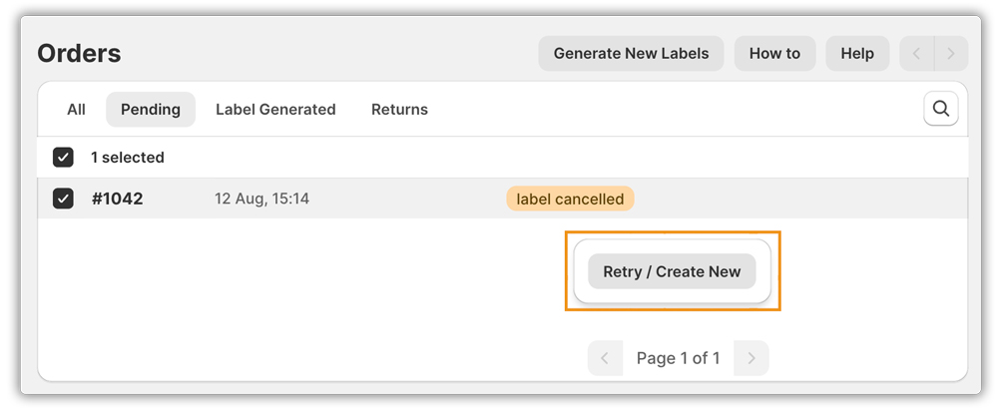Go to previous page in bottom pagination
The width and height of the screenshot is (998, 411).
605,358
